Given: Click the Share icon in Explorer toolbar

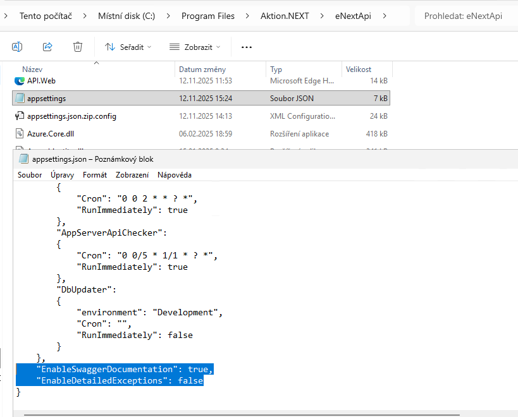Looking at the screenshot, I should point(47,47).
